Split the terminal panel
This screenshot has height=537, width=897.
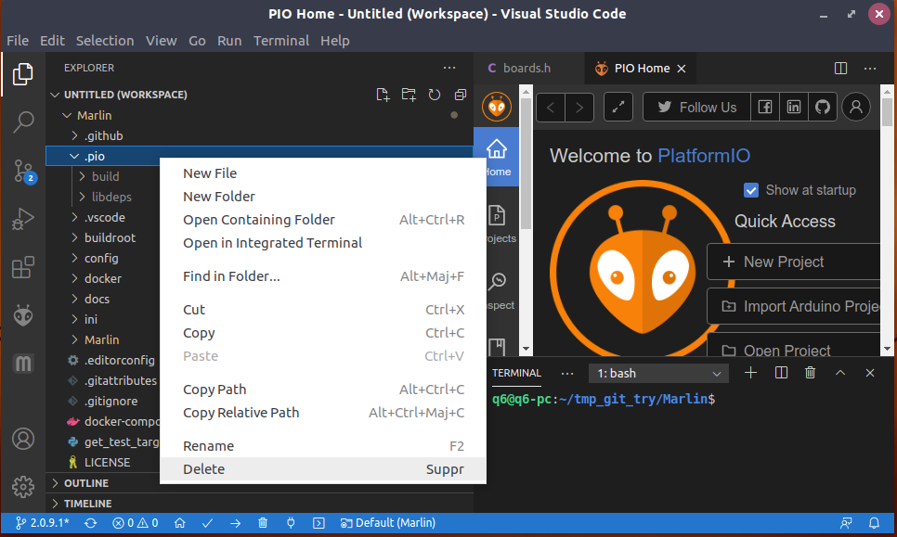[781, 373]
